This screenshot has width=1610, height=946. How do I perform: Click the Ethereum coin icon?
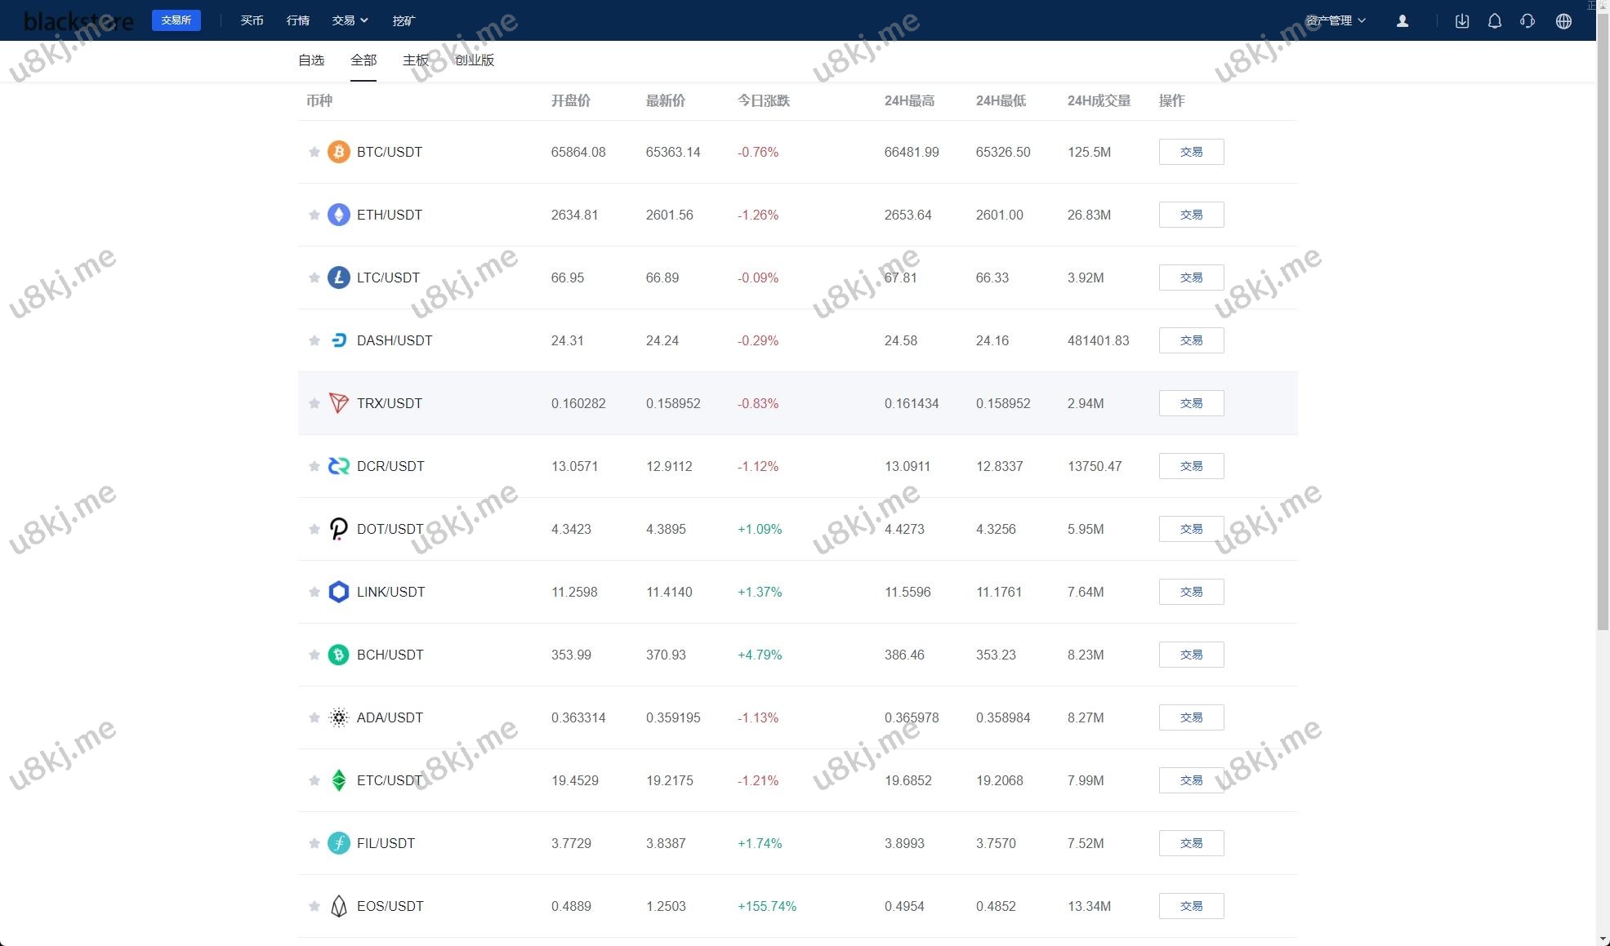point(338,215)
